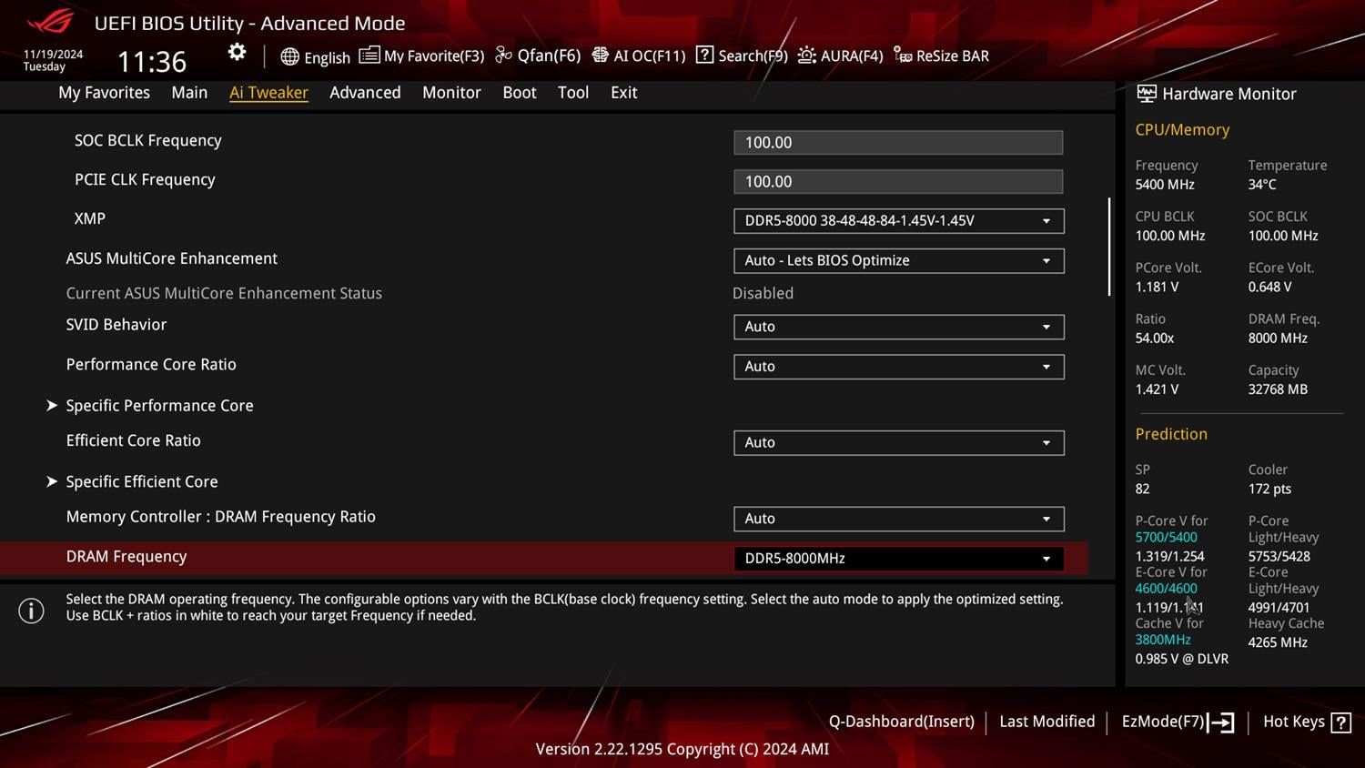The image size is (1365, 768).
Task: Click the 3800MHz cache prediction text
Action: pos(1163,640)
